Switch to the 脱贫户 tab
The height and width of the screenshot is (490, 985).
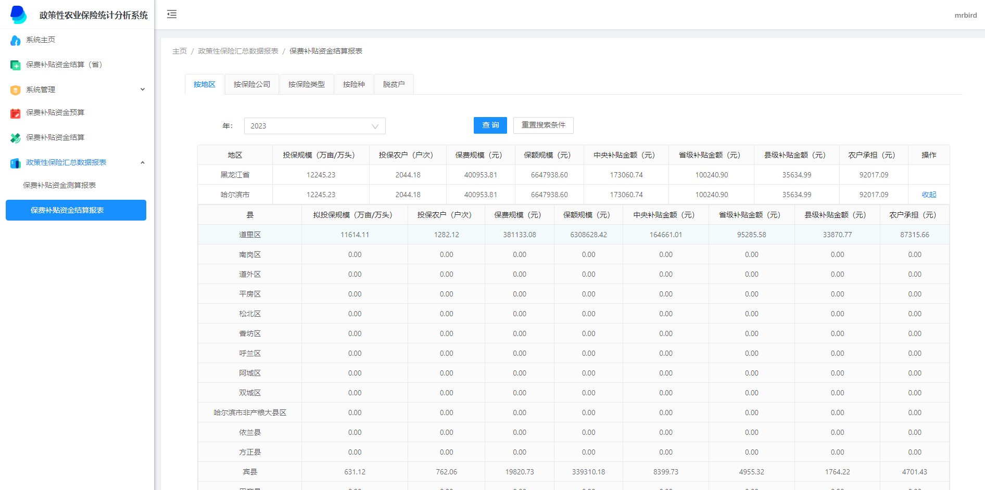(394, 84)
